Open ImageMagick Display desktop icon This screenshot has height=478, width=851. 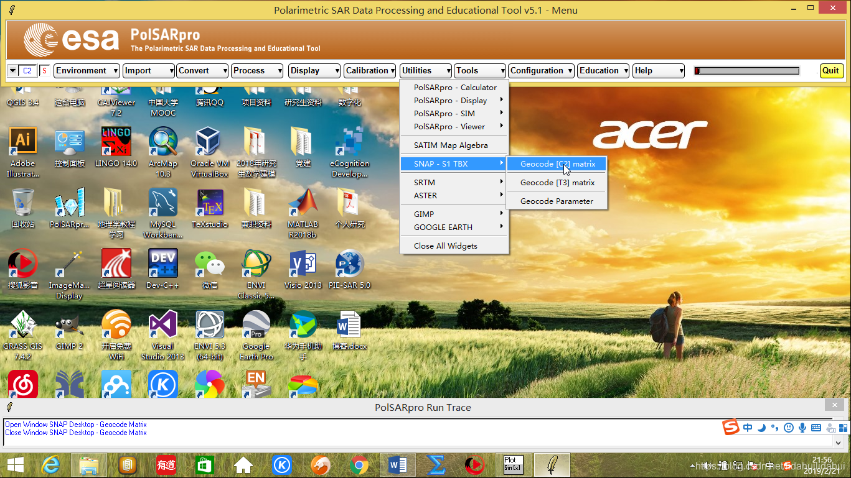click(x=69, y=273)
